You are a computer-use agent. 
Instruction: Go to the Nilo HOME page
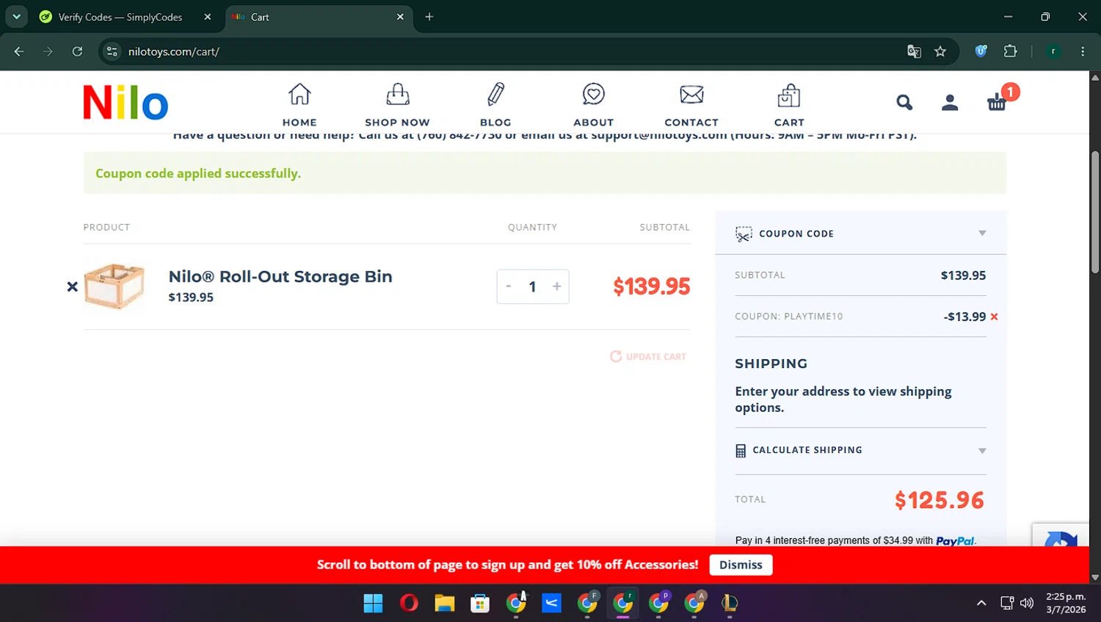tap(299, 105)
